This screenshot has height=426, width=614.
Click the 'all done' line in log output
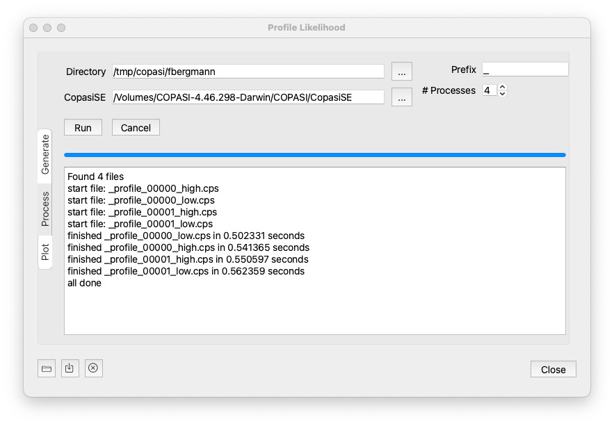coord(84,283)
